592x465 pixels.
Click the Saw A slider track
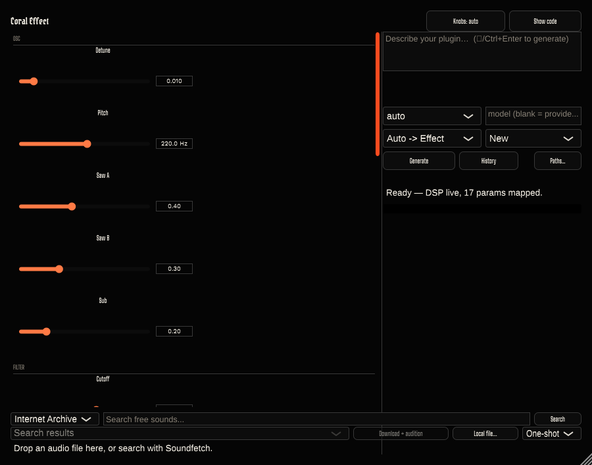pyautogui.click(x=85, y=206)
